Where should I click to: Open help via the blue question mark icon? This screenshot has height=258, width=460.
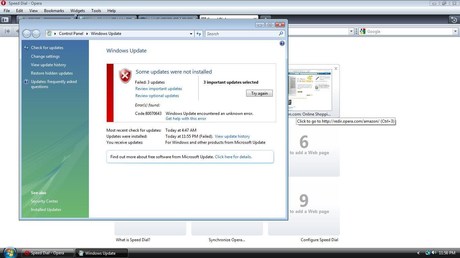pos(282,43)
